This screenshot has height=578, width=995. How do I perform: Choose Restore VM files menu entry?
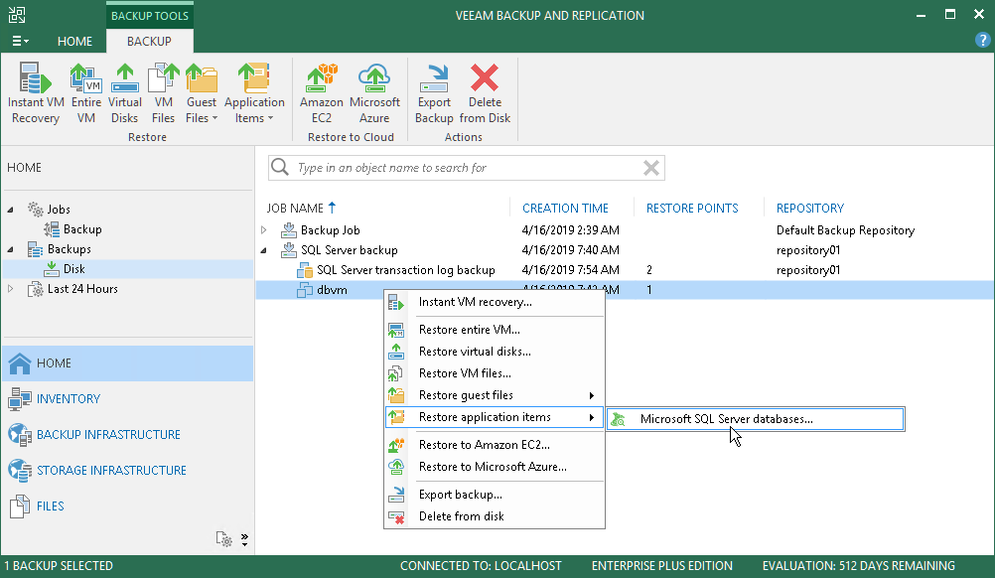pyautogui.click(x=495, y=373)
